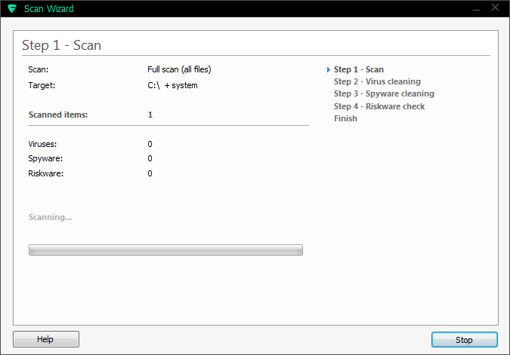The image size is (510, 355).
Task: Click the Scan Wizard title text
Action: pos(49,9)
